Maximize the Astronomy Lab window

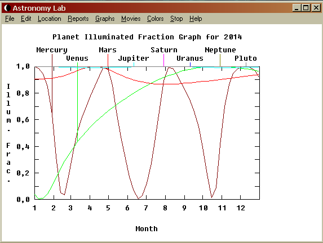click(306, 8)
